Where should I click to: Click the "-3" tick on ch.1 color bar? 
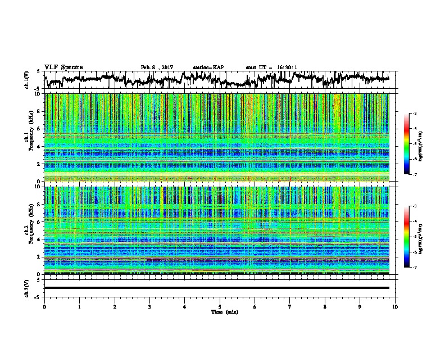[414, 113]
